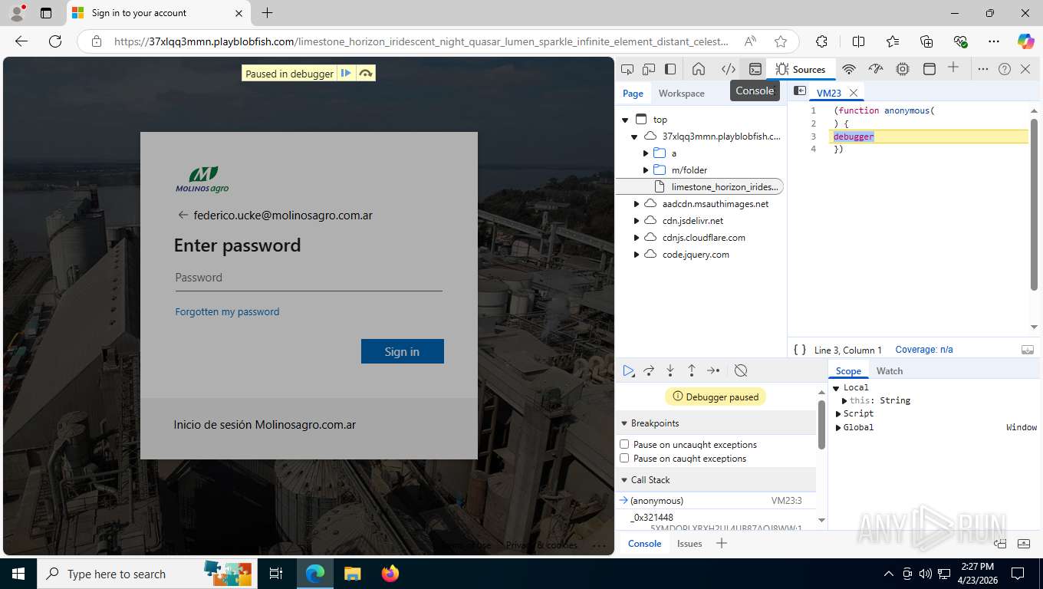Add a Quick View tool tab
Image resolution: width=1043 pixels, height=589 pixels.
(x=721, y=543)
